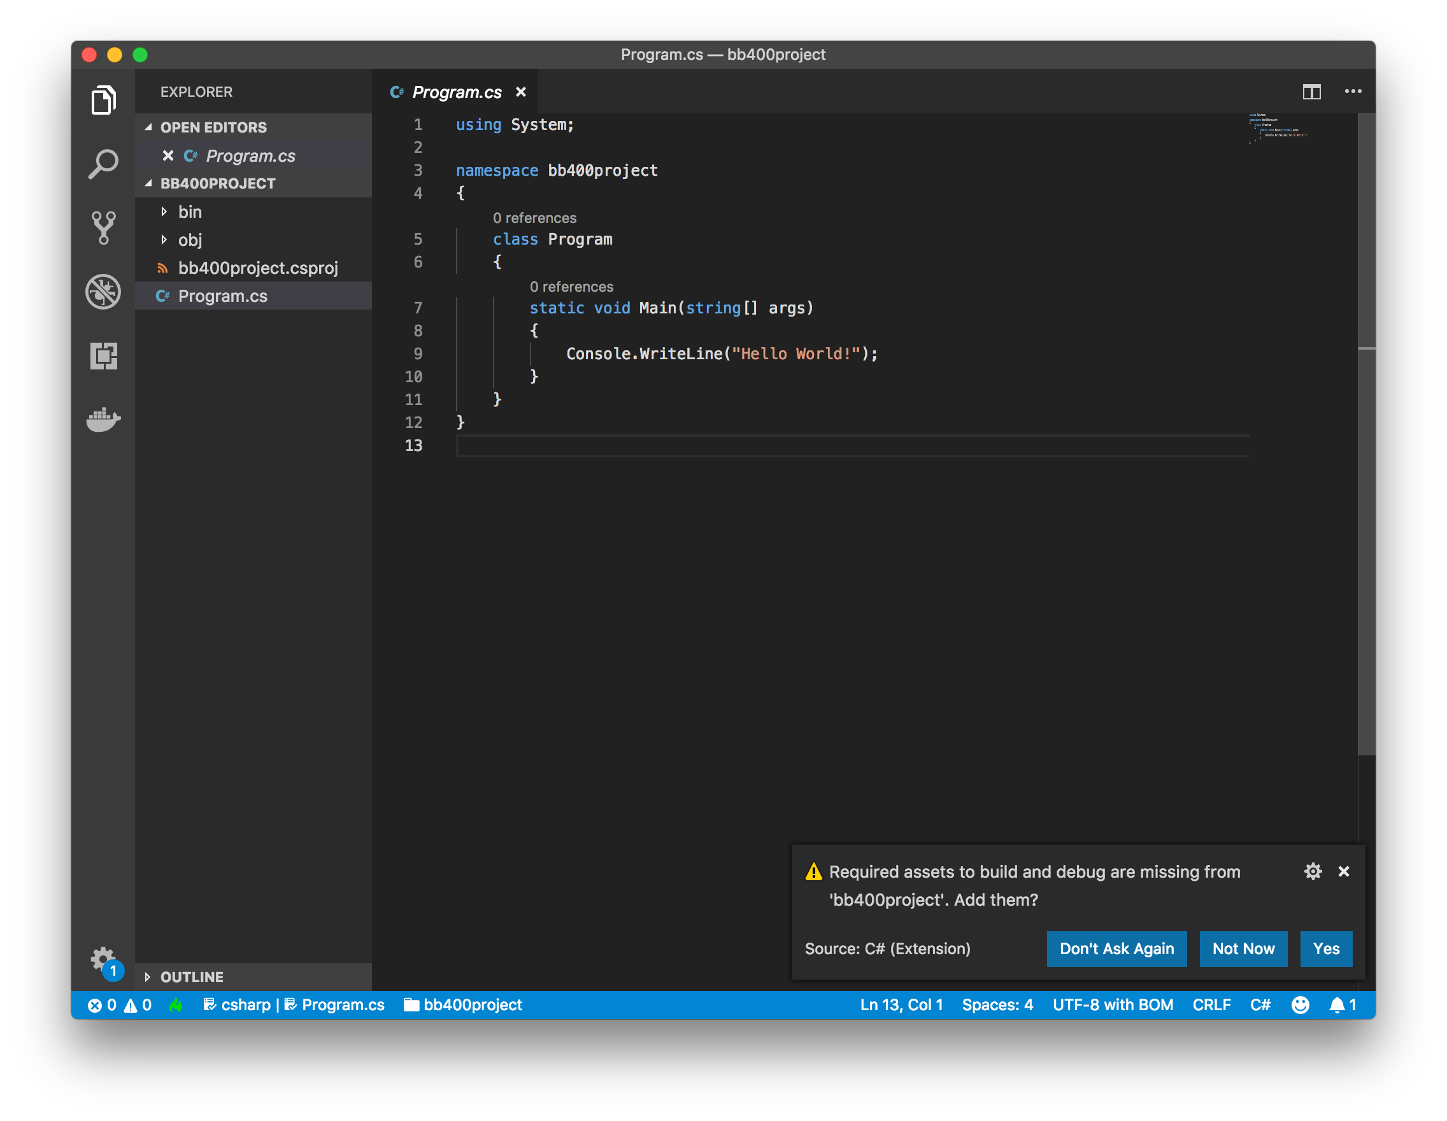Split the editor into two panes

[x=1312, y=92]
